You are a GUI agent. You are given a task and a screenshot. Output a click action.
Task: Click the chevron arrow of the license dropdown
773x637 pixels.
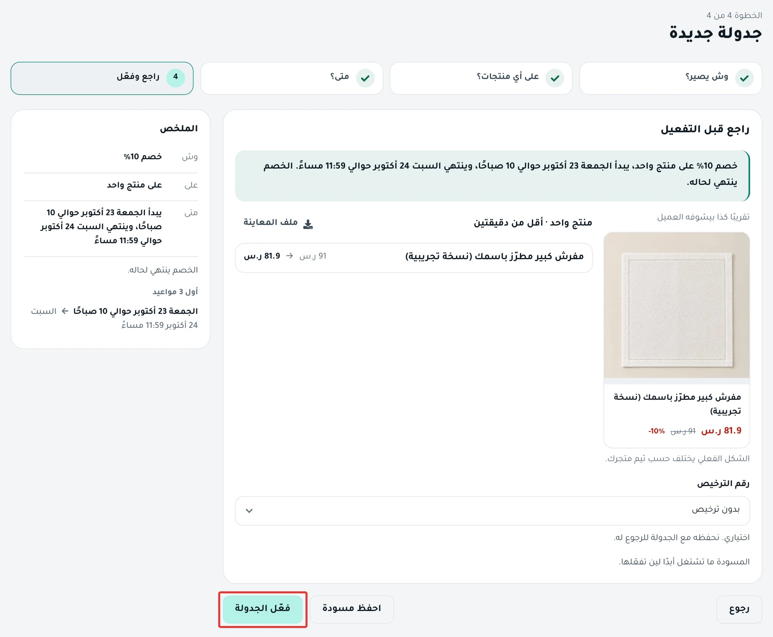(249, 511)
